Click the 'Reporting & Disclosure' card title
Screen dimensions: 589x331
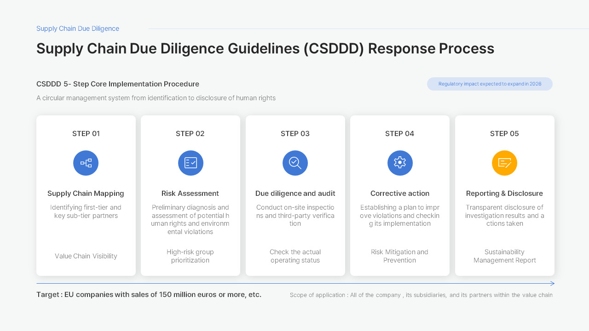[504, 194]
